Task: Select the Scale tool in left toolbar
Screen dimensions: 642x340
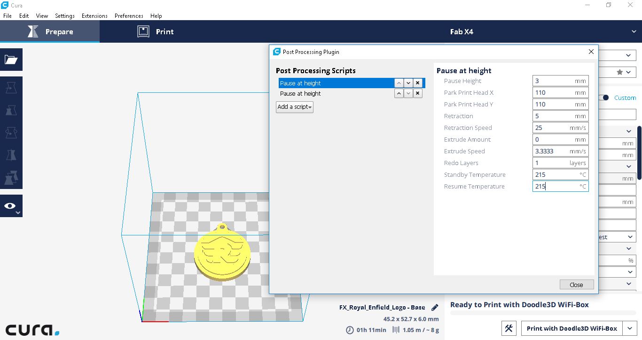Action: click(x=11, y=110)
